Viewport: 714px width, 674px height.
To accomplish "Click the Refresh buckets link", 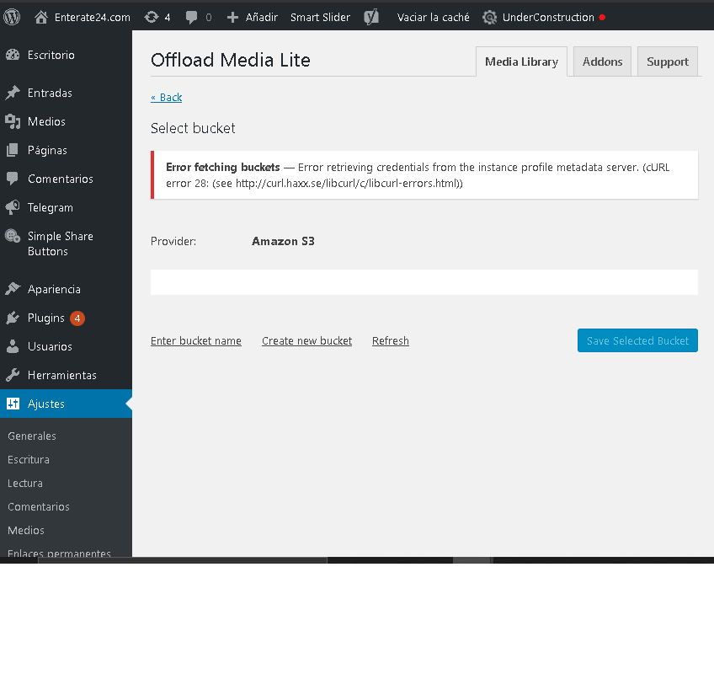I will click(390, 341).
